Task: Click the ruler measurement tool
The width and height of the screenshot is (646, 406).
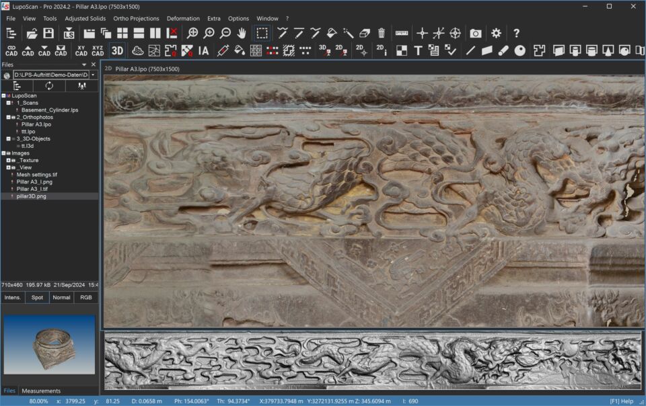Action: coord(402,33)
